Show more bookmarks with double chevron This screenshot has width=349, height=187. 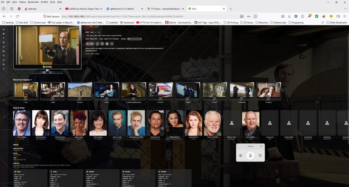[x=323, y=22]
